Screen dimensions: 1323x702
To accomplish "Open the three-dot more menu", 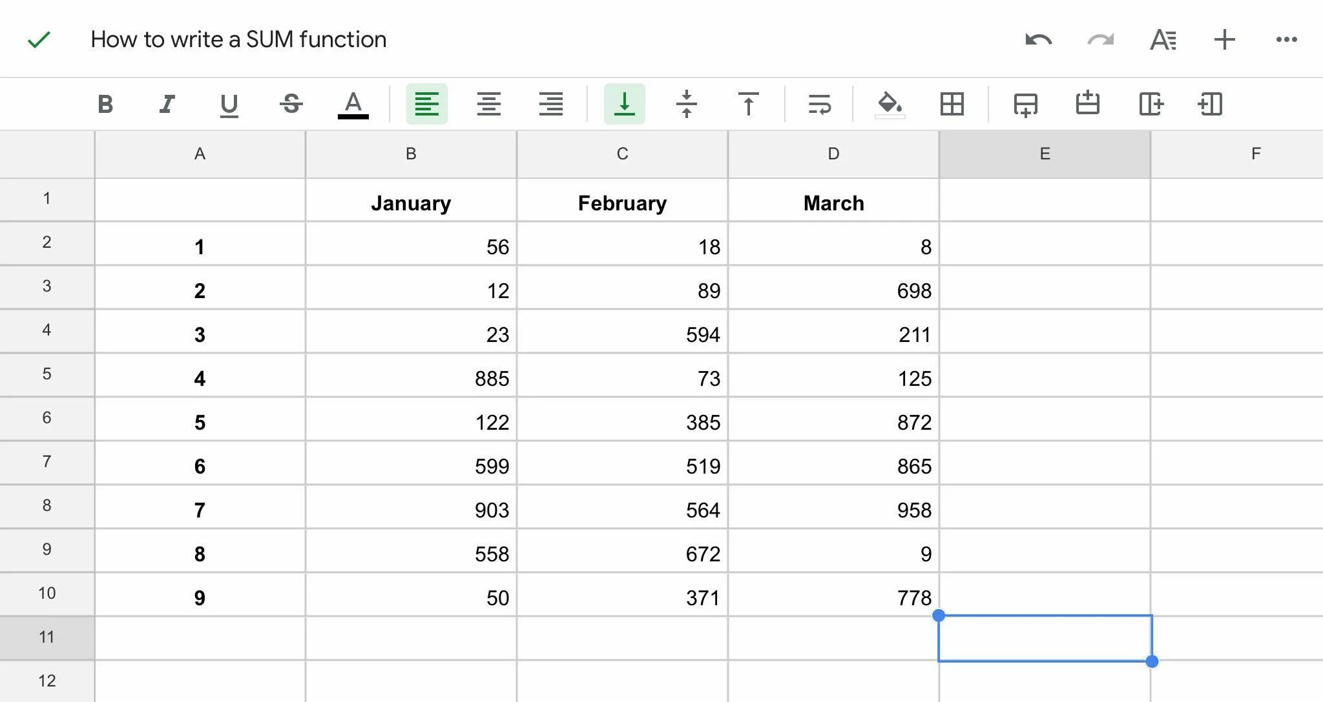I will (1286, 40).
